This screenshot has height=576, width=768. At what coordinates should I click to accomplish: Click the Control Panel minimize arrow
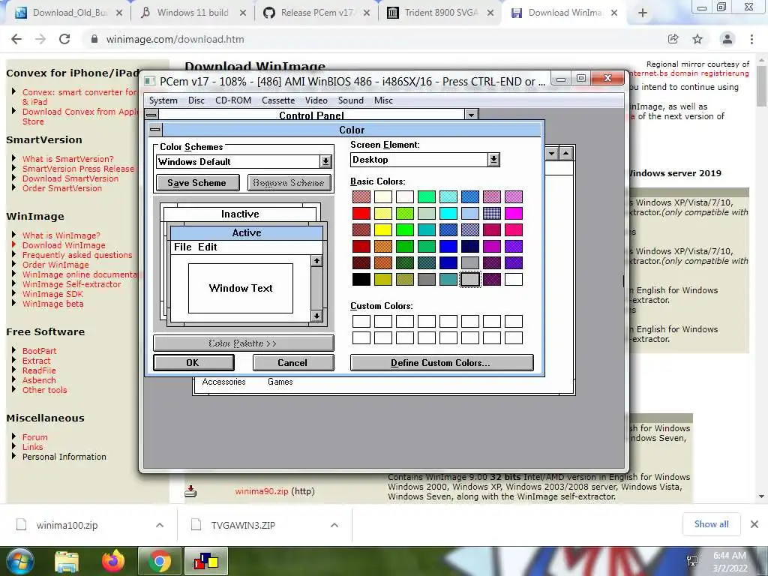(x=471, y=115)
